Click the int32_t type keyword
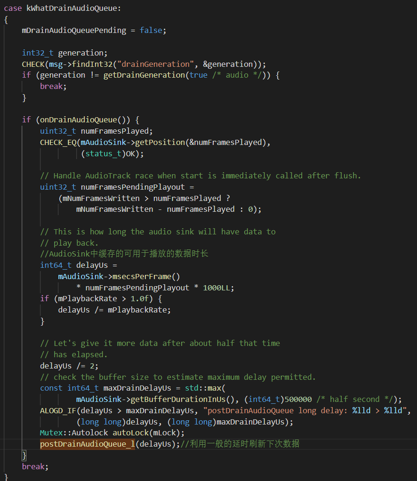The image size is (417, 481). pyautogui.click(x=38, y=53)
